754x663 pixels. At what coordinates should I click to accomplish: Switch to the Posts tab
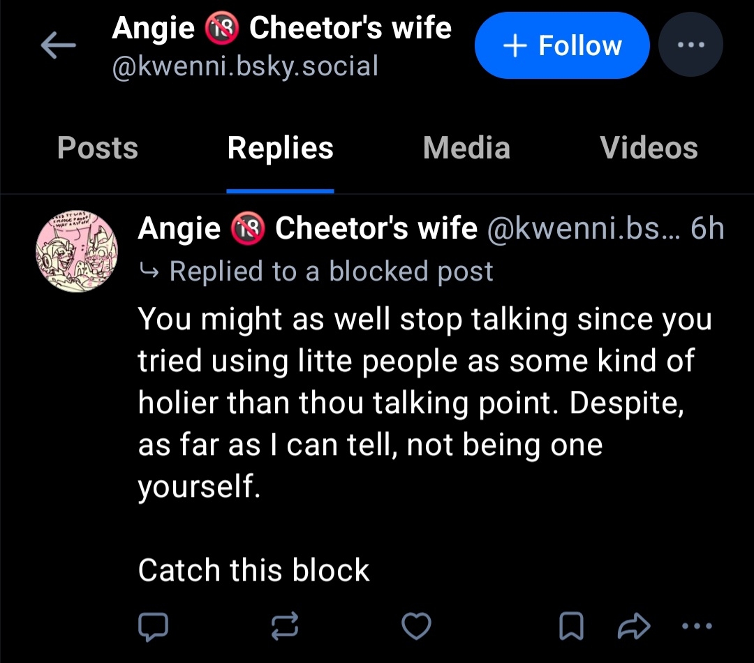coord(98,148)
